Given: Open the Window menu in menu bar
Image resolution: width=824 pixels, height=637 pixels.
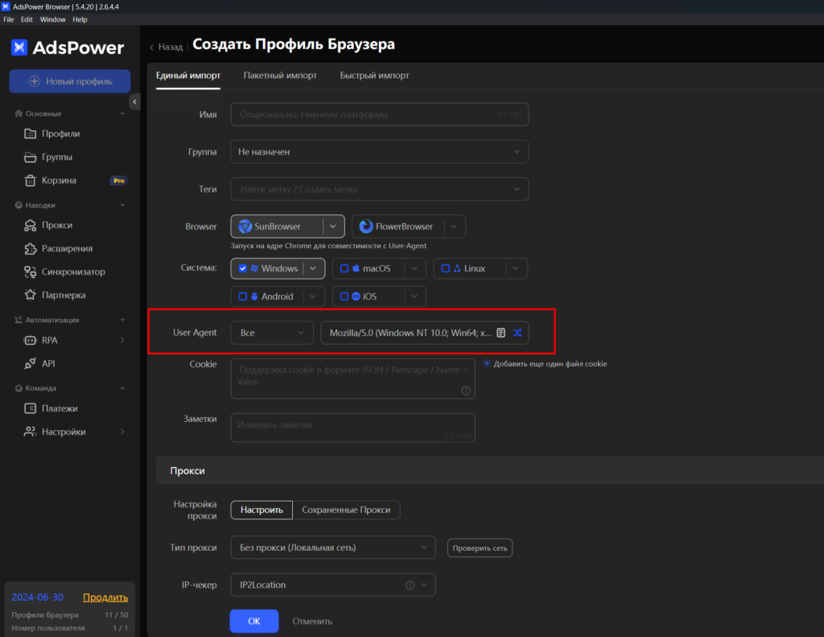Looking at the screenshot, I should pyautogui.click(x=52, y=19).
